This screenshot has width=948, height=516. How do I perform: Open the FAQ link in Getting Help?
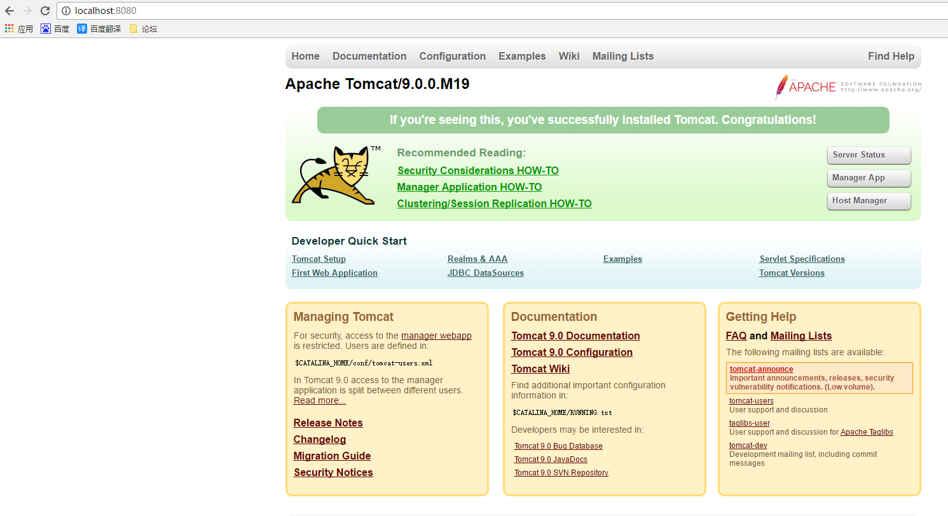point(736,336)
